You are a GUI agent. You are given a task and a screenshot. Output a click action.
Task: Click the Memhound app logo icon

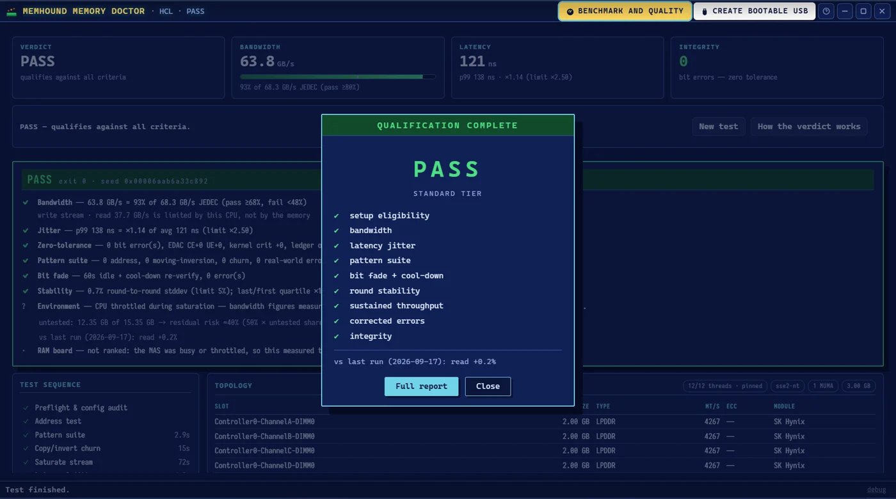coord(12,12)
